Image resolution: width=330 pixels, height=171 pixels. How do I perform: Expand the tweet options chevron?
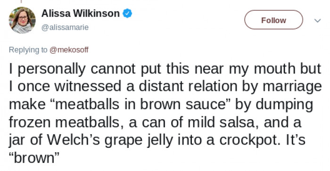[317, 20]
